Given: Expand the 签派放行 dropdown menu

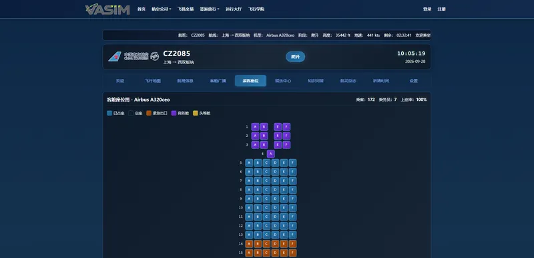Looking at the screenshot, I should pyautogui.click(x=210, y=9).
